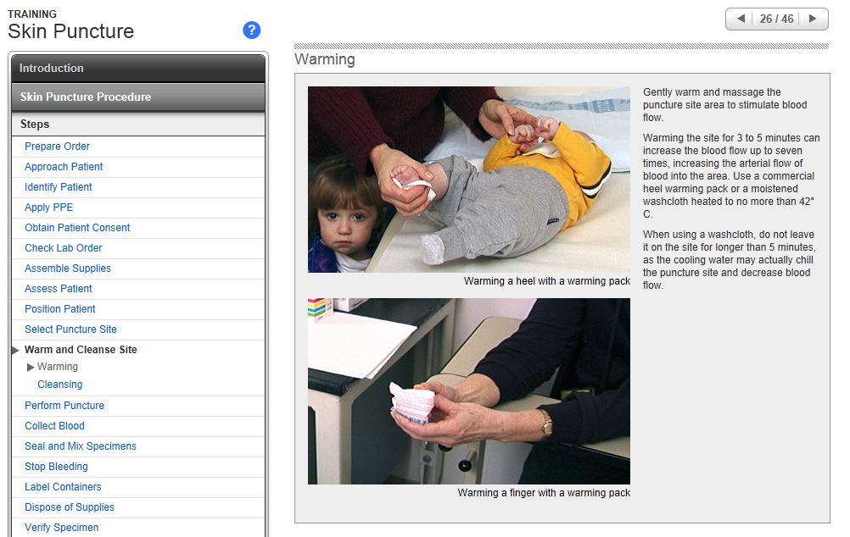
Task: Go to the Prepare Order step
Action: tap(57, 147)
